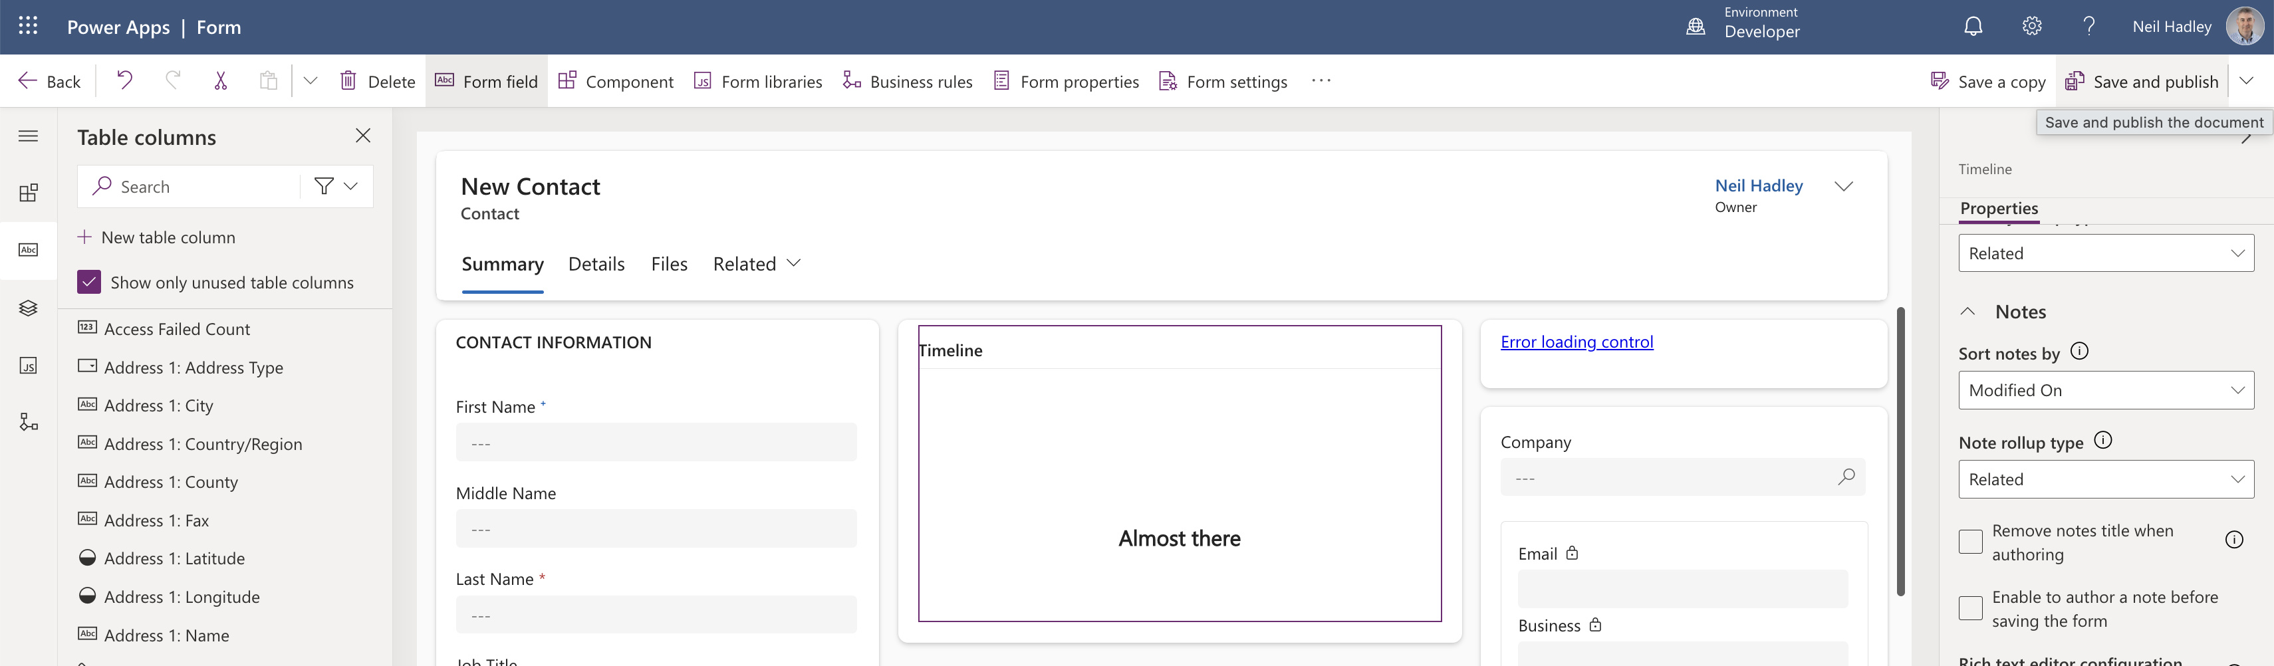The image size is (2274, 666).
Task: Open Business rules sidebar icon
Action: click(x=28, y=423)
